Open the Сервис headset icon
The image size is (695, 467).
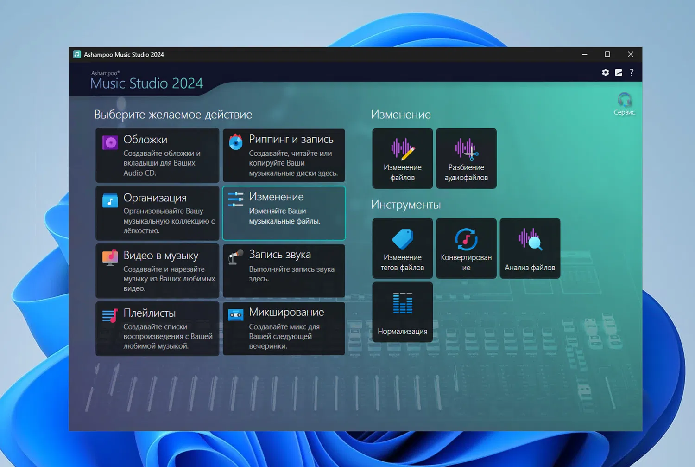tap(624, 104)
